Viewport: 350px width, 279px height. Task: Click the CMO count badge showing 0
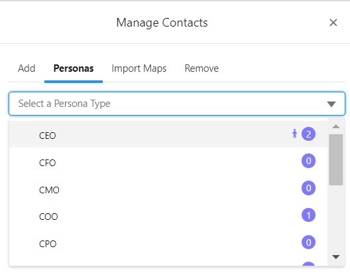click(x=308, y=188)
